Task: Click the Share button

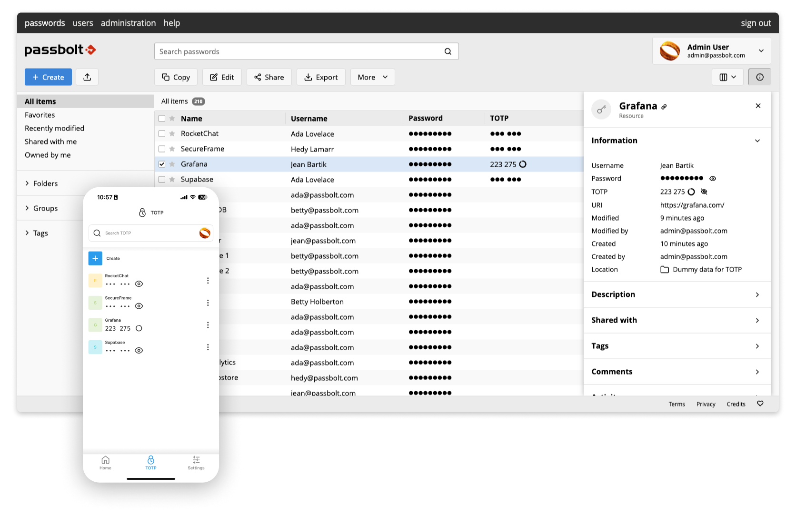Action: pyautogui.click(x=269, y=77)
